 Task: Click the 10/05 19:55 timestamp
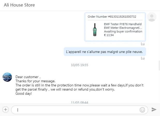point(79,65)
